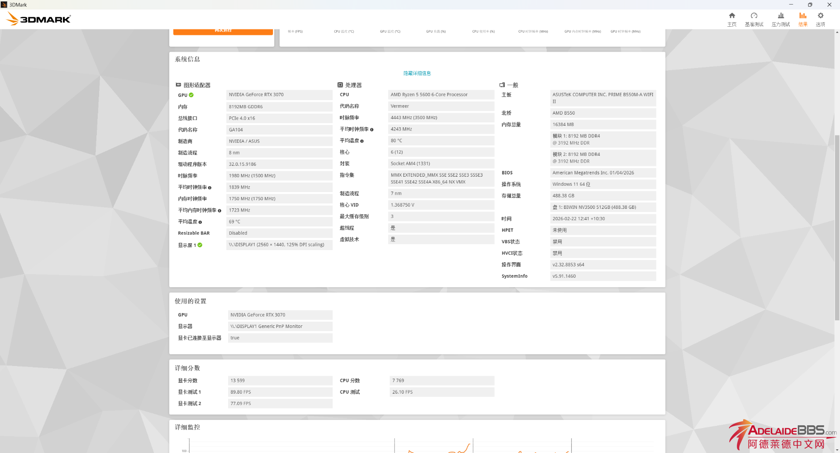Click the green check beside 显示屏 1
The height and width of the screenshot is (453, 840).
[200, 245]
